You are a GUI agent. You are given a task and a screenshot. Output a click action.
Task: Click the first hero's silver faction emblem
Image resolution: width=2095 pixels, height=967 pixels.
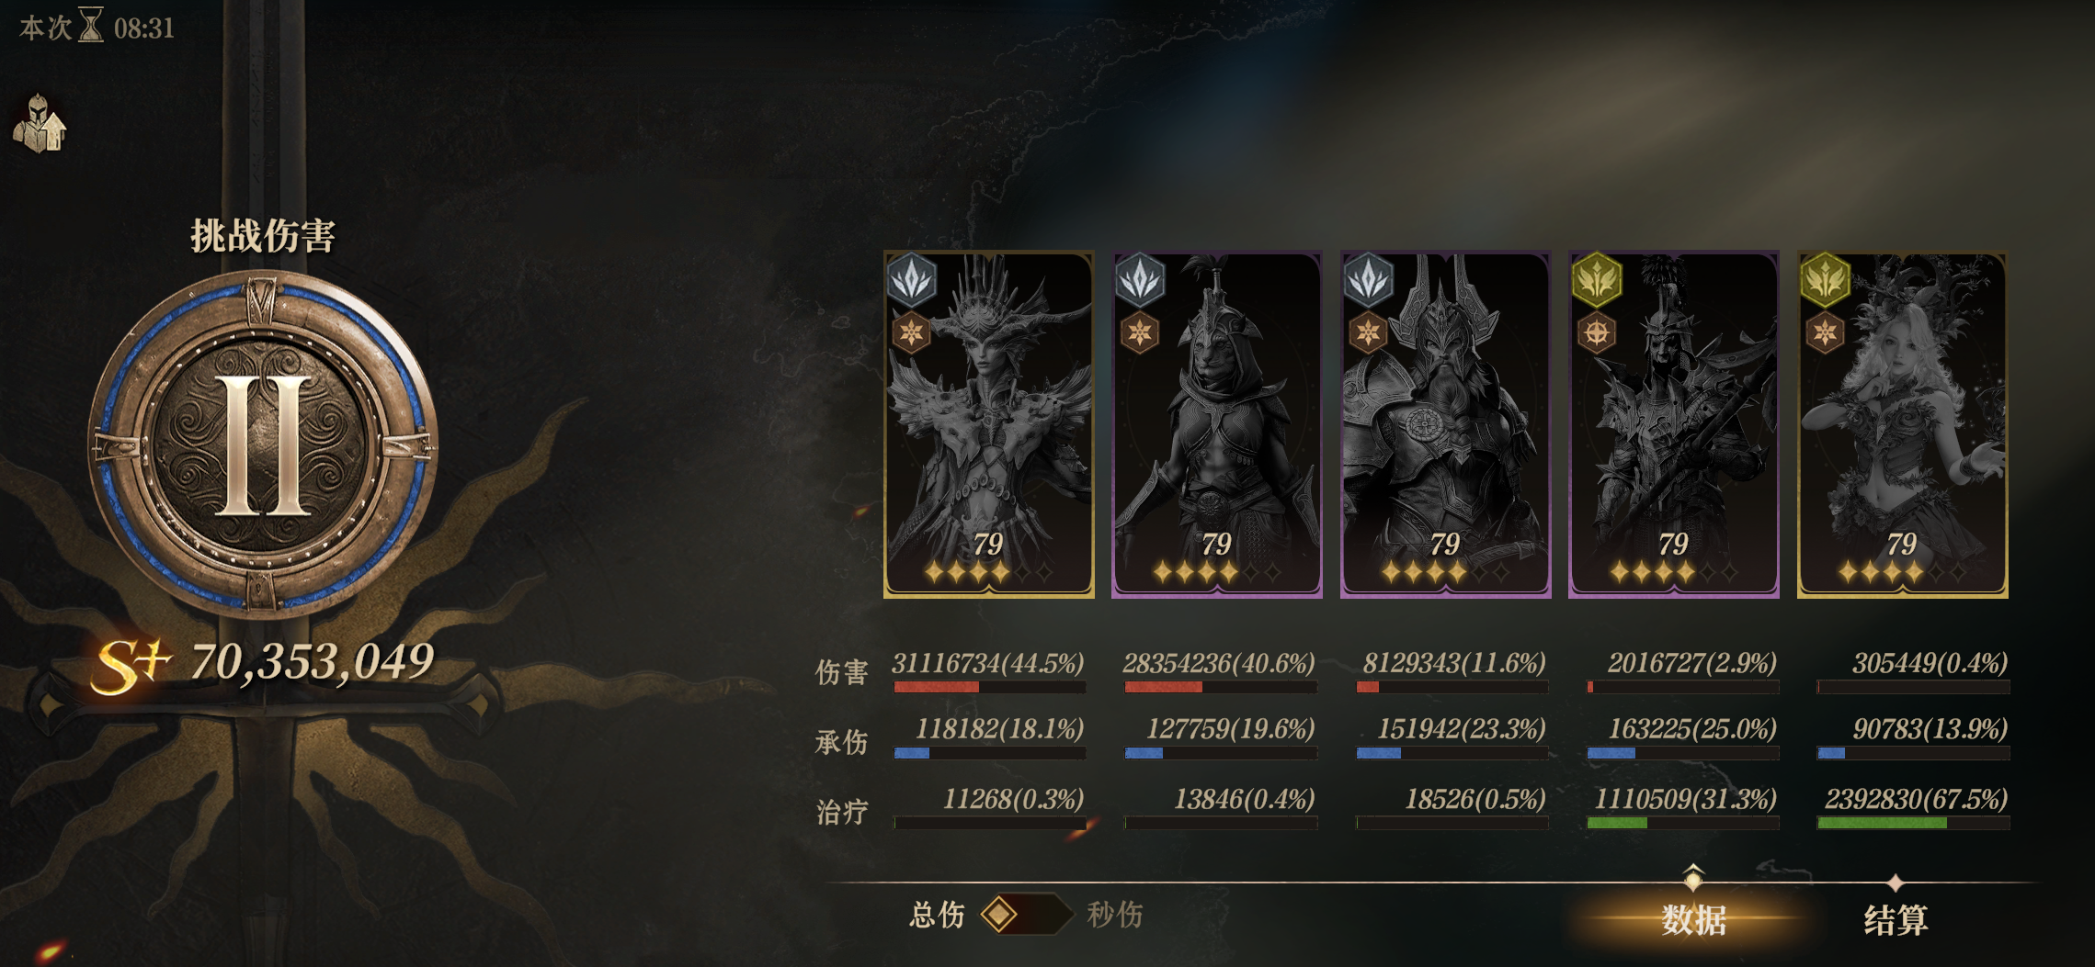coord(911,279)
